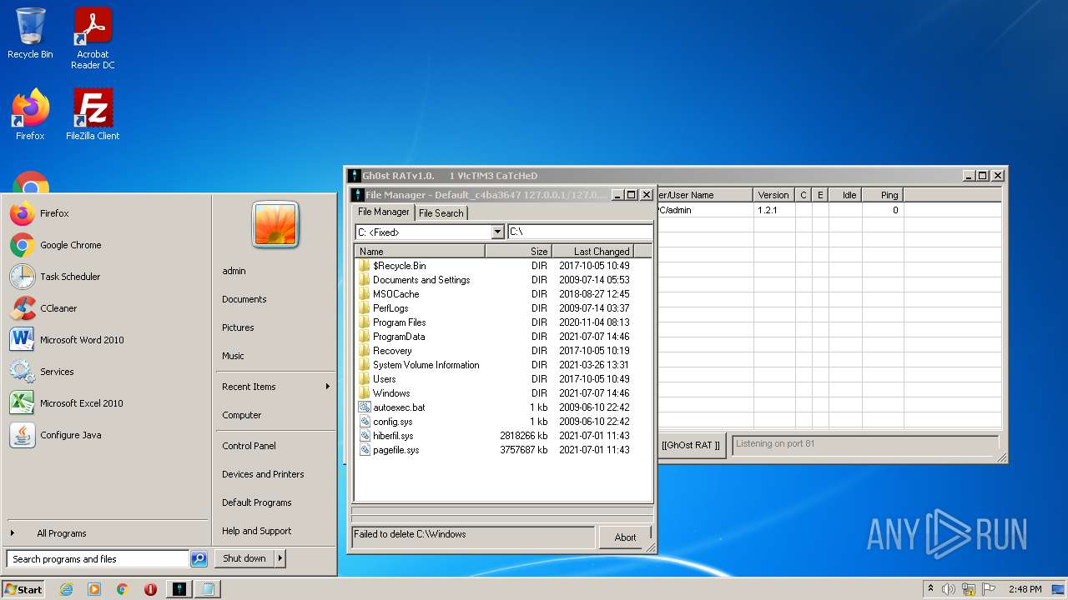The width and height of the screenshot is (1068, 600).
Task: Open Computer from the Start menu
Action: tap(241, 415)
